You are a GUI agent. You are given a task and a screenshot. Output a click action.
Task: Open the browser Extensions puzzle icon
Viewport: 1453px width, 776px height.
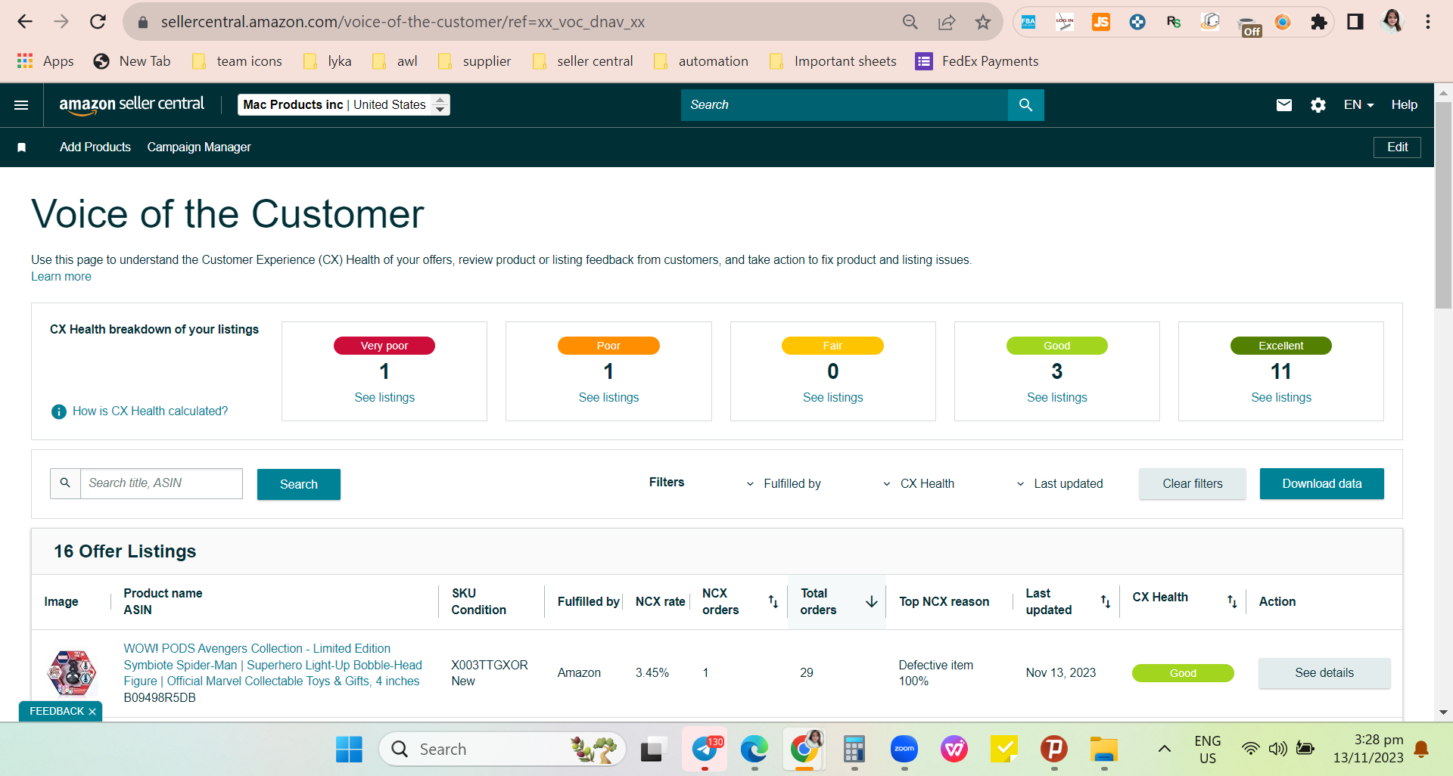coord(1319,22)
